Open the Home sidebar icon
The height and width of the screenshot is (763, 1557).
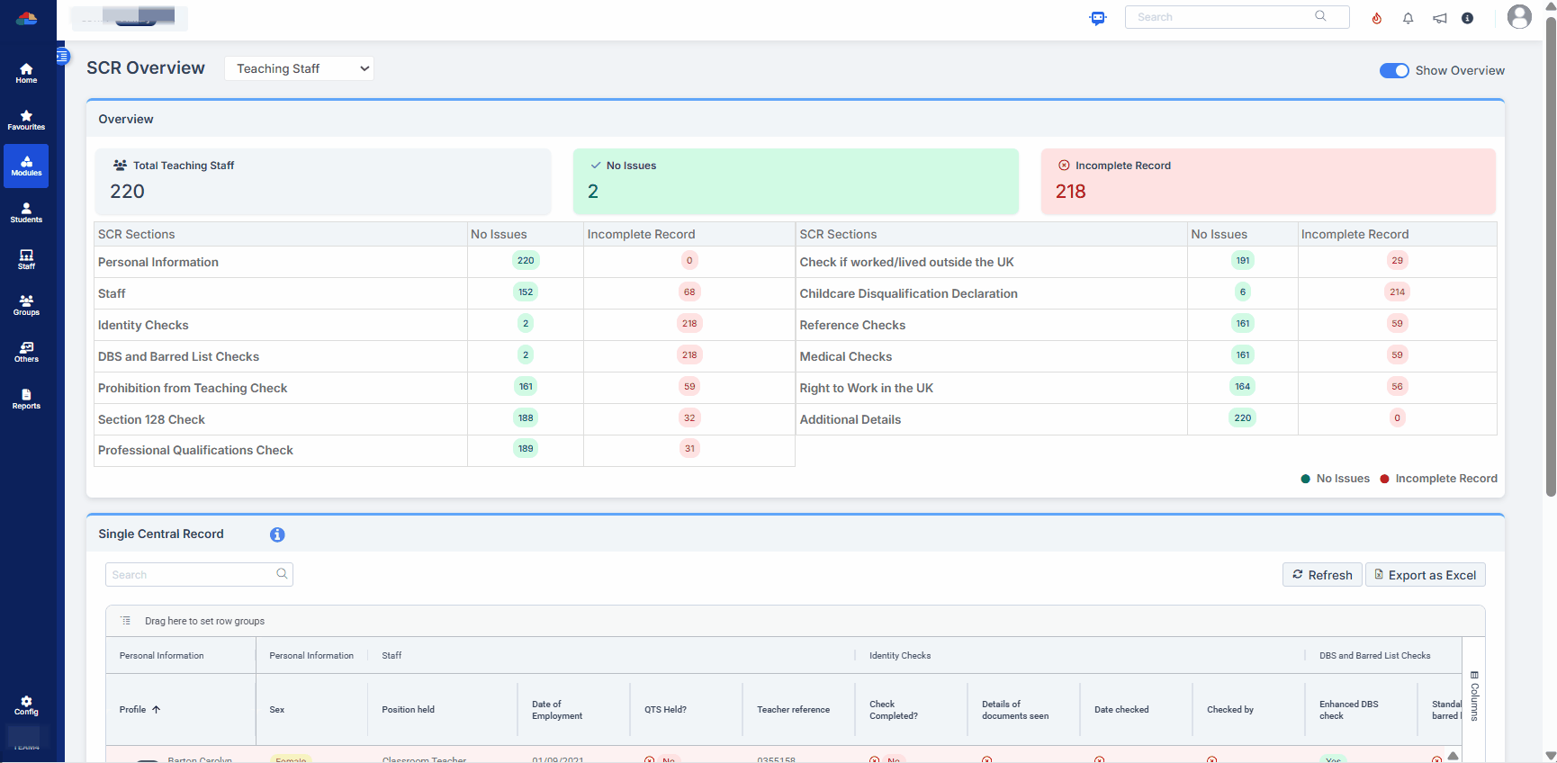[26, 73]
